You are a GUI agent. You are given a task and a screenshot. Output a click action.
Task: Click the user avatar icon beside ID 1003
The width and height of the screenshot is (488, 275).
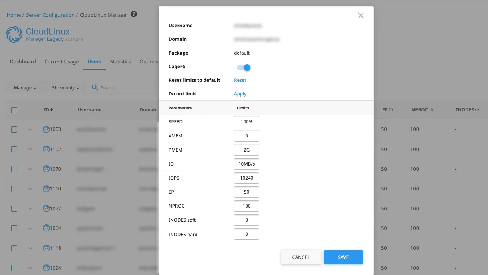(46, 129)
